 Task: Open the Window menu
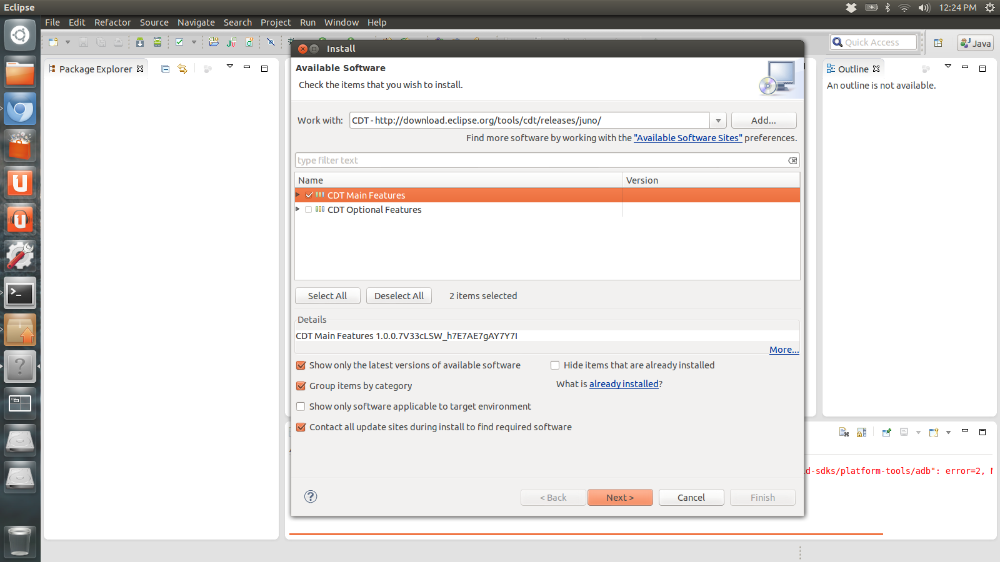click(x=341, y=22)
